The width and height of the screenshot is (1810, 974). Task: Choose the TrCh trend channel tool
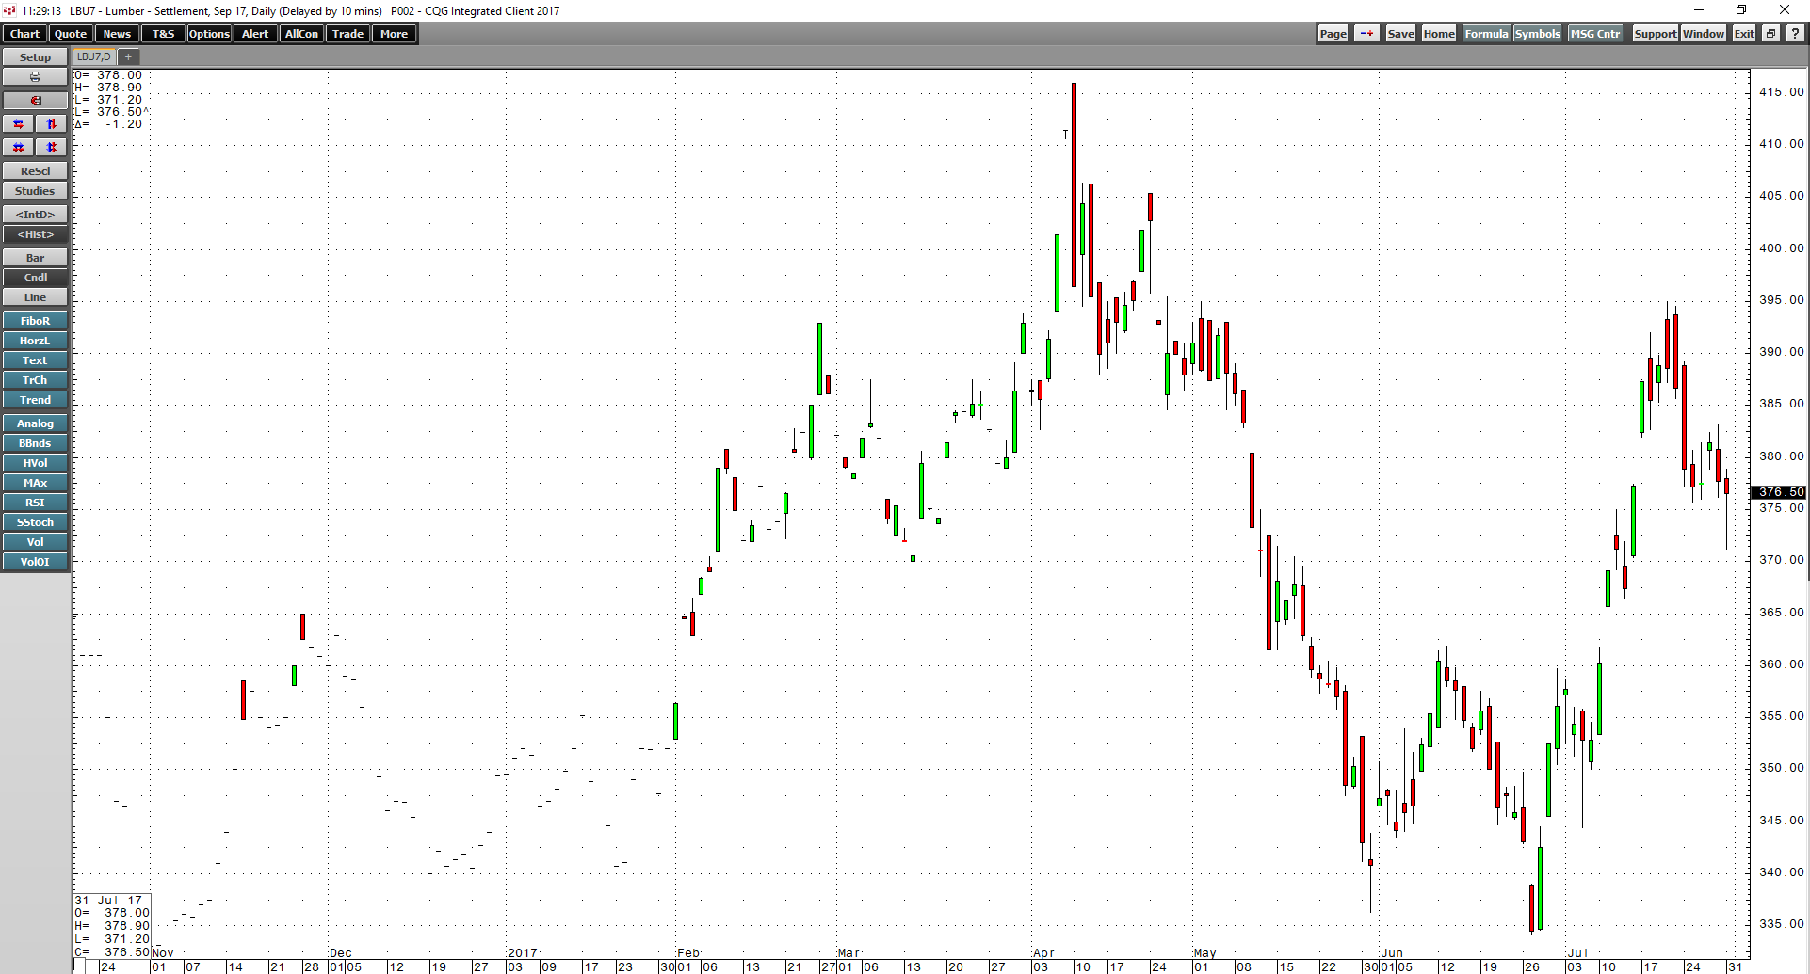(35, 380)
